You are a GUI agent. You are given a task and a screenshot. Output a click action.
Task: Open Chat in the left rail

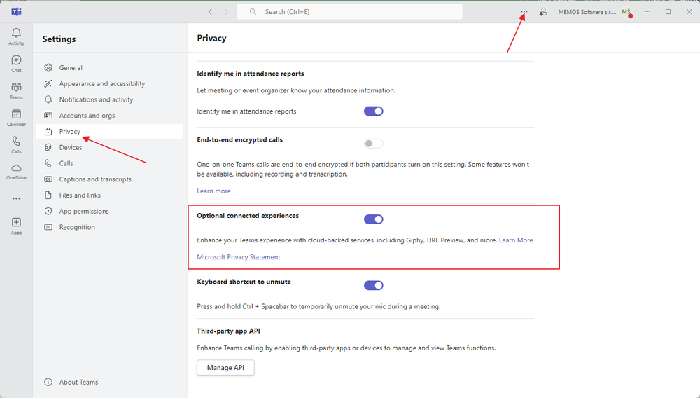pos(16,63)
